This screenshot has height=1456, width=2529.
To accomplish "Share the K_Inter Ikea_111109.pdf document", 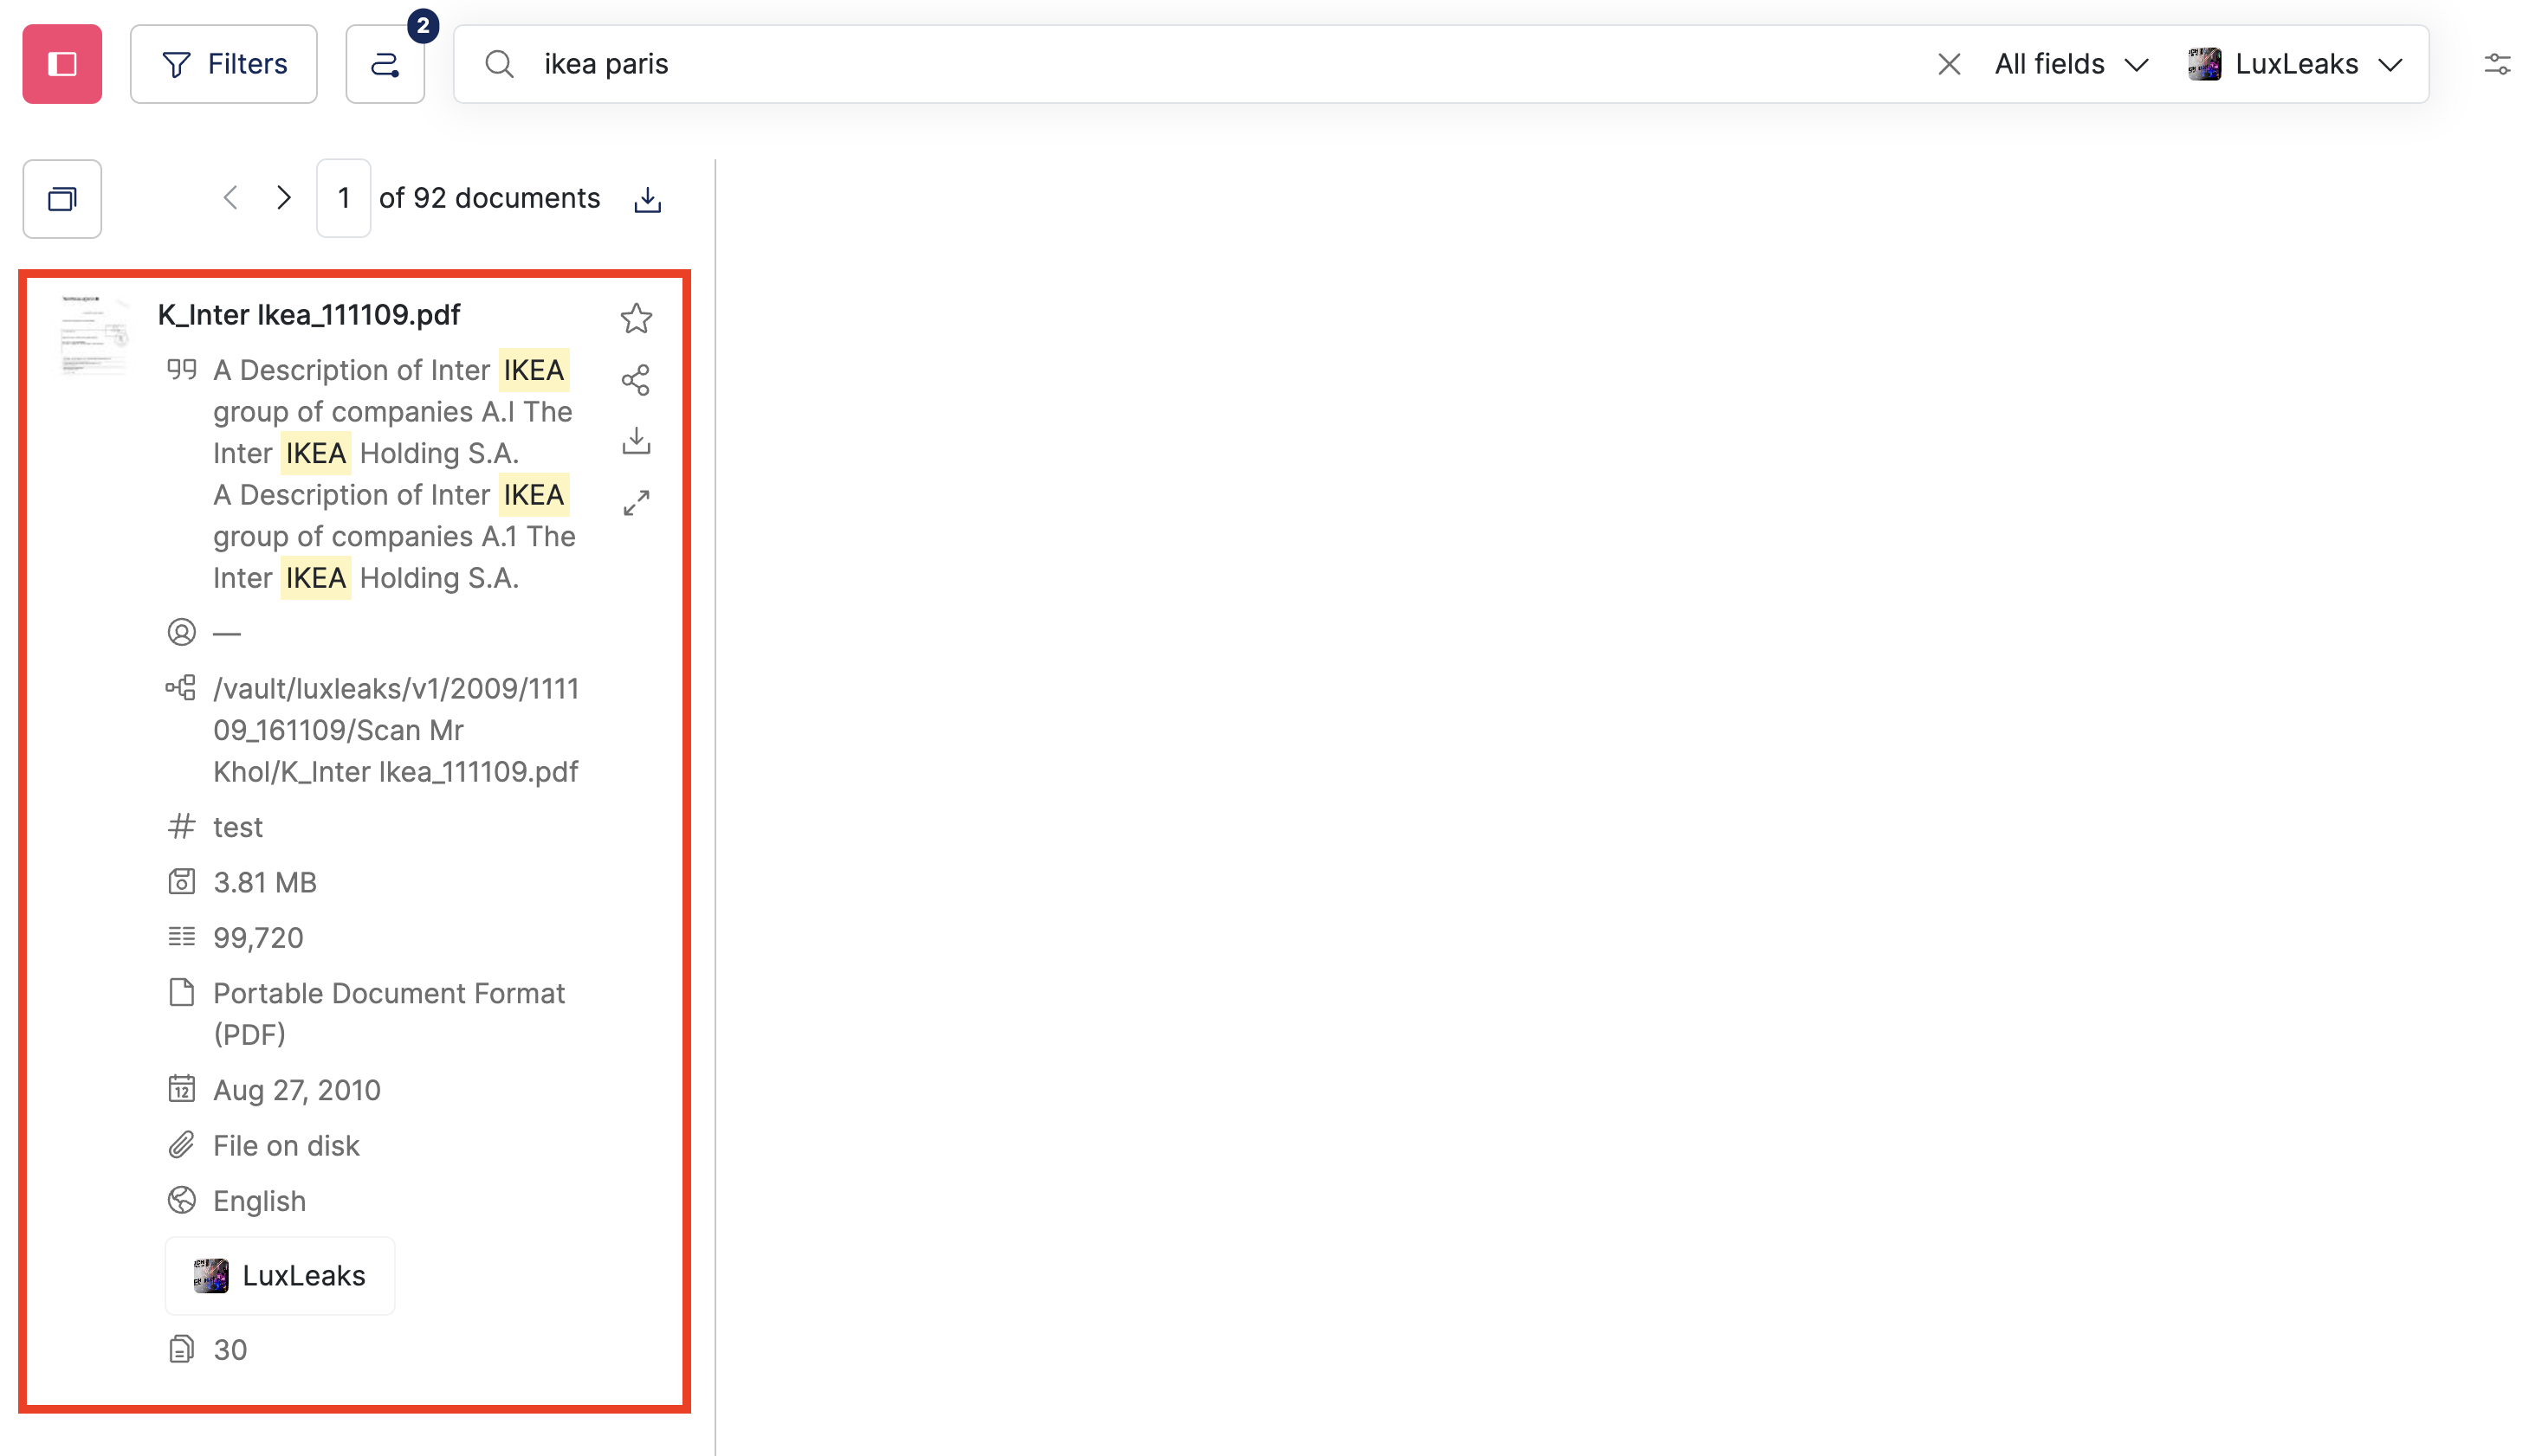I will click(x=637, y=380).
